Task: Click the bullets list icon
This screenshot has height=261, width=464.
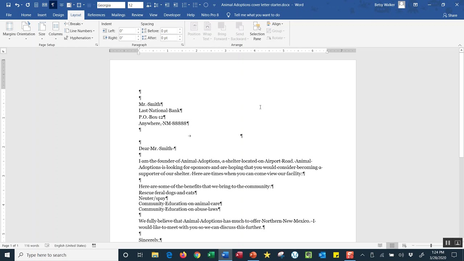Action: 195,5
